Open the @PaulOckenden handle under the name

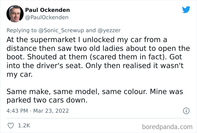pyautogui.click(x=47, y=17)
